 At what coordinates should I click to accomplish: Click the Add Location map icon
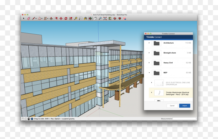(110, 18)
